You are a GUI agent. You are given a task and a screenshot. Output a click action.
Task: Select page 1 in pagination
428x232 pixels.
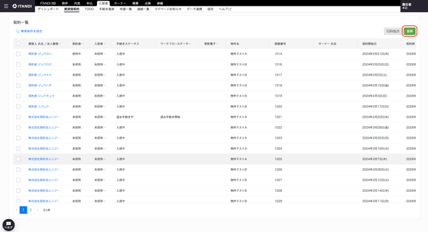click(23, 210)
